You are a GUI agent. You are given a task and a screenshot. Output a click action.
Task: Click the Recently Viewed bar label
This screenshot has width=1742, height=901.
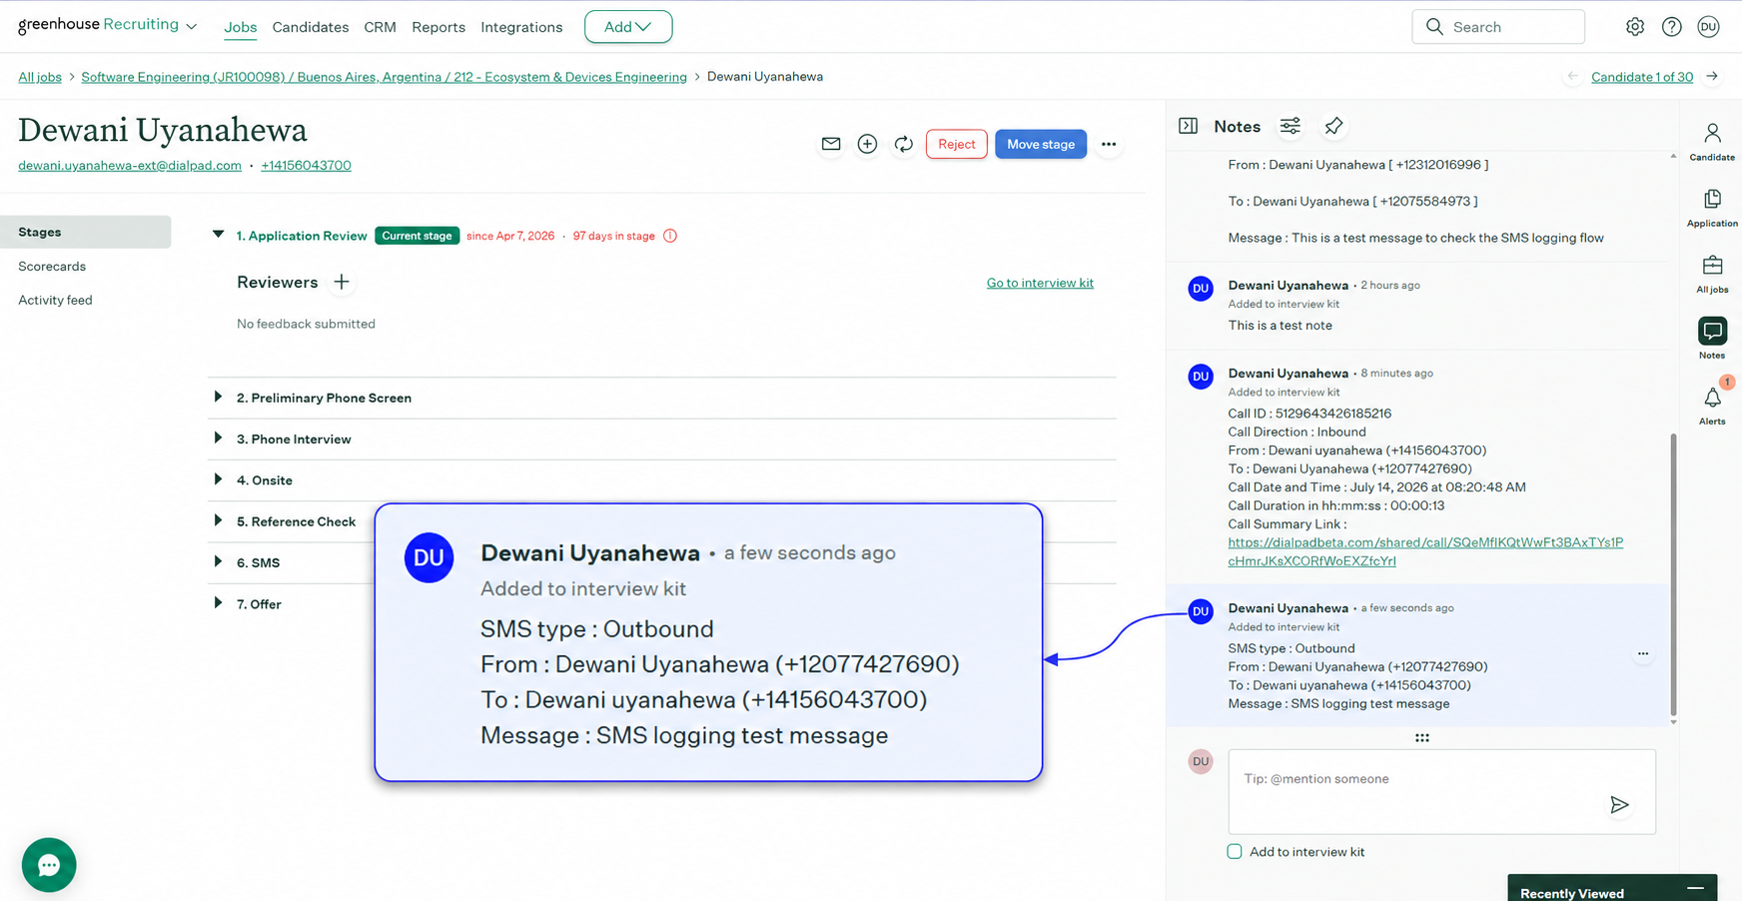coord(1572,893)
